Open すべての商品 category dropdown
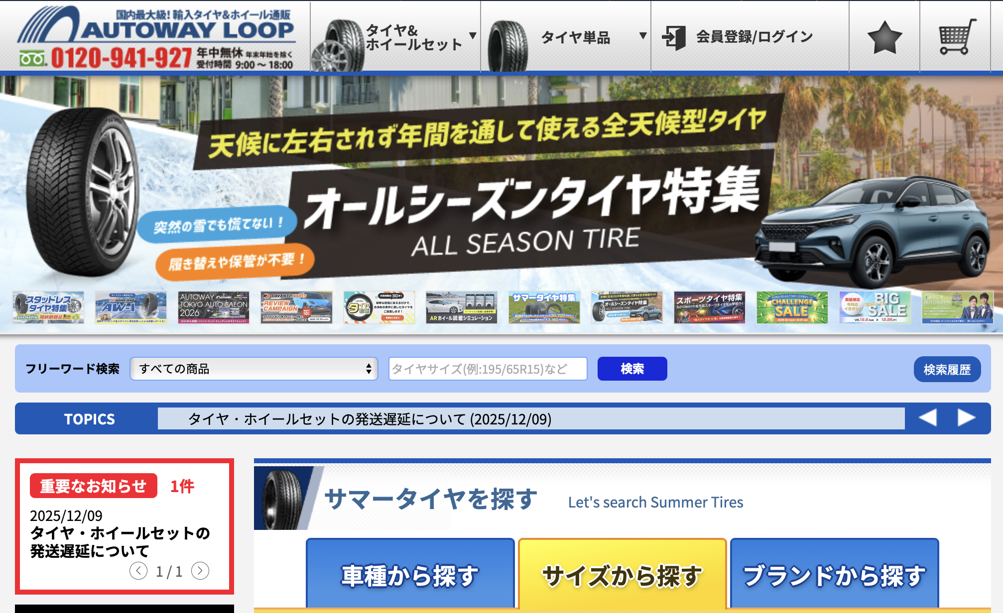Image resolution: width=1003 pixels, height=613 pixels. tap(254, 369)
